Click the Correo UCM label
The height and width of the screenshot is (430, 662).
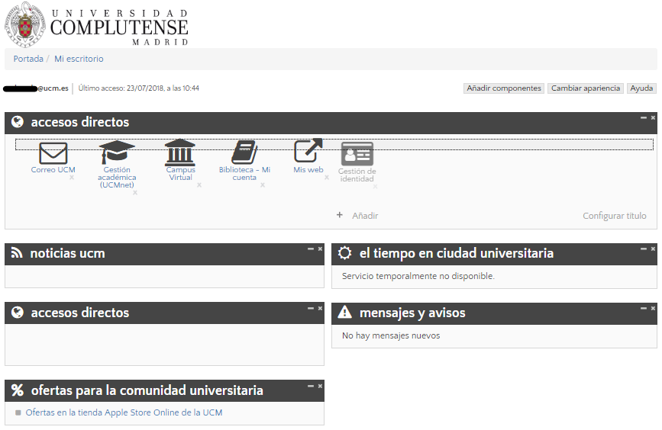[x=53, y=169]
